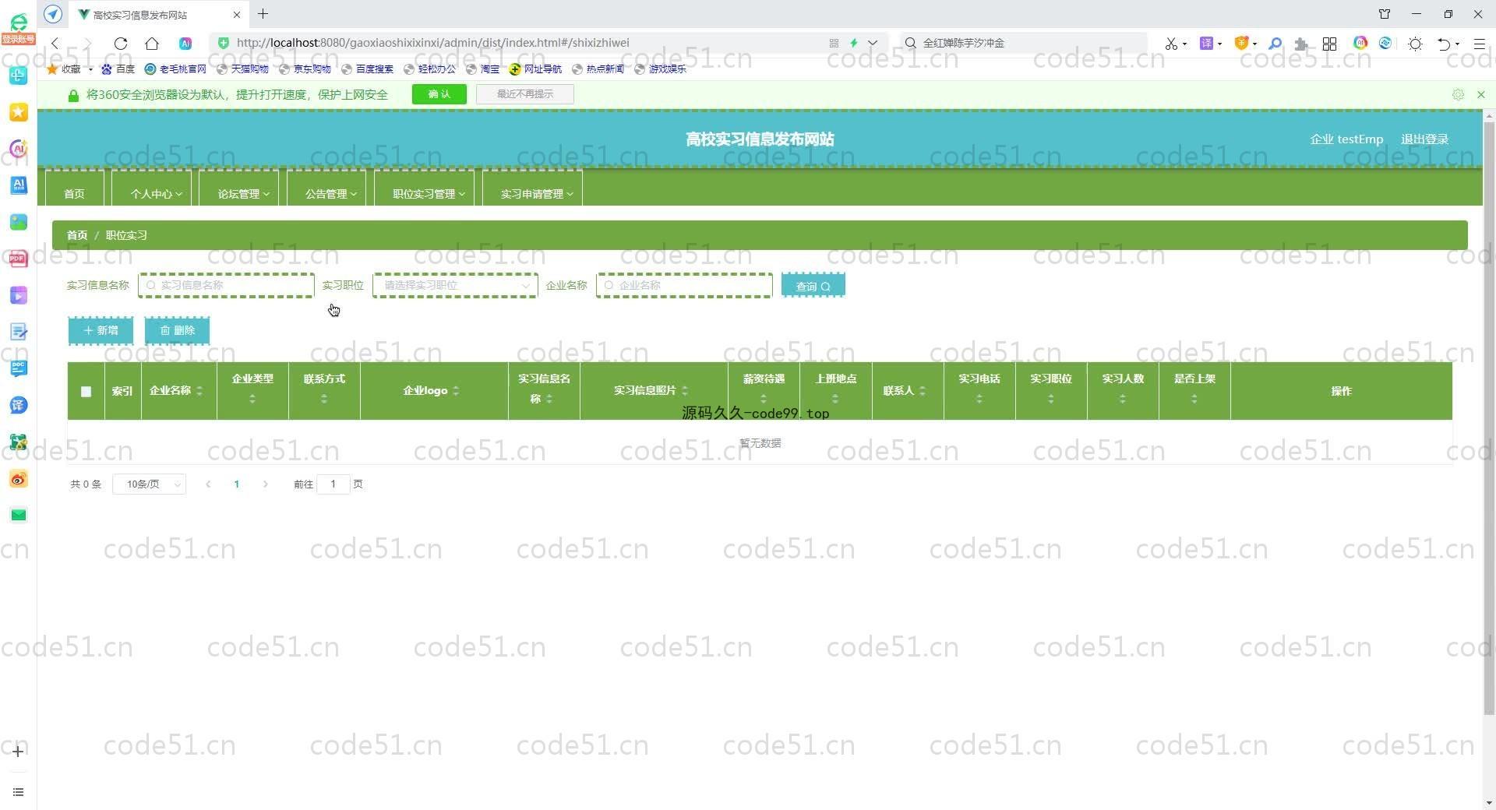Click the 删除 delete button

click(x=177, y=330)
